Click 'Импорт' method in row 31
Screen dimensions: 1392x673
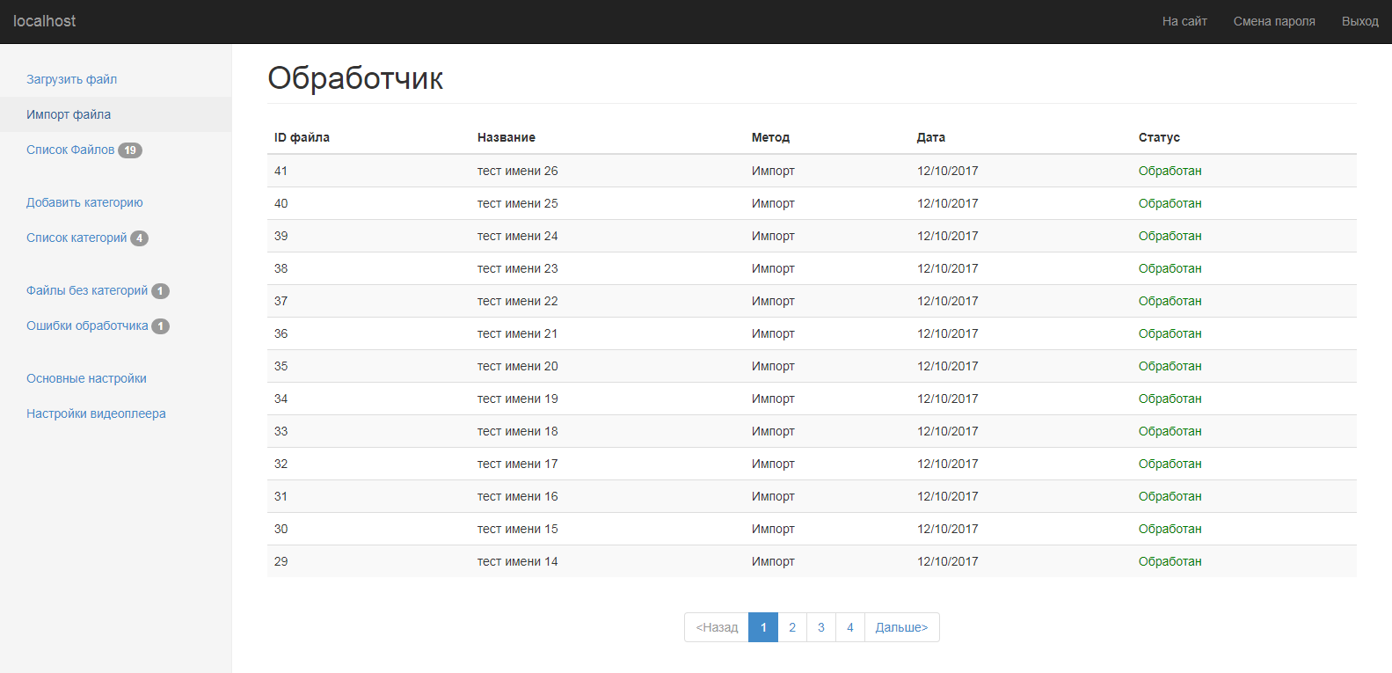tap(773, 496)
